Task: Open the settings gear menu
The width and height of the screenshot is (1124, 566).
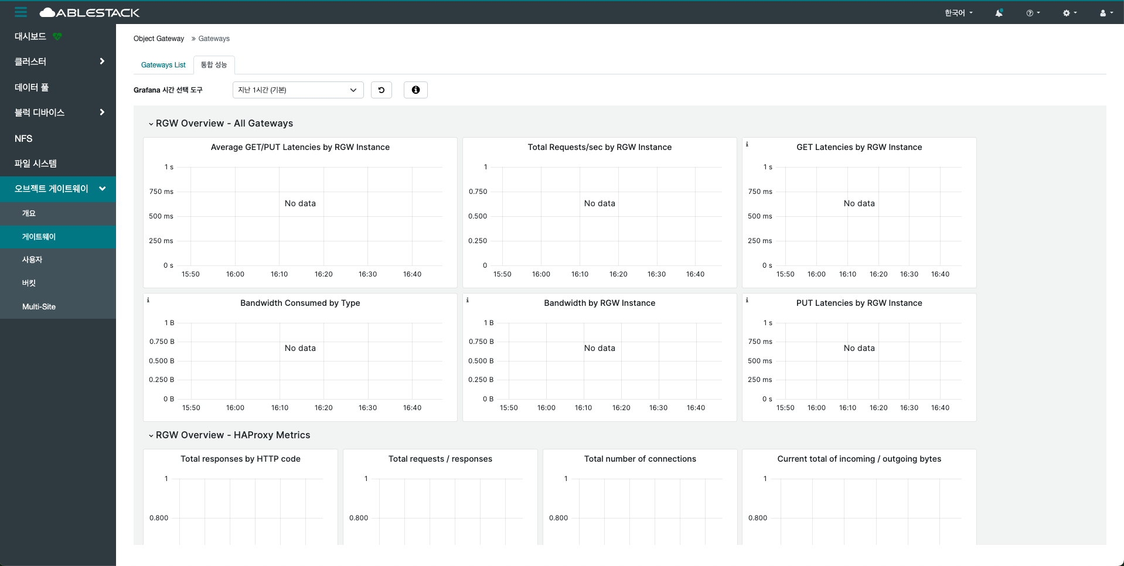Action: 1069,13
